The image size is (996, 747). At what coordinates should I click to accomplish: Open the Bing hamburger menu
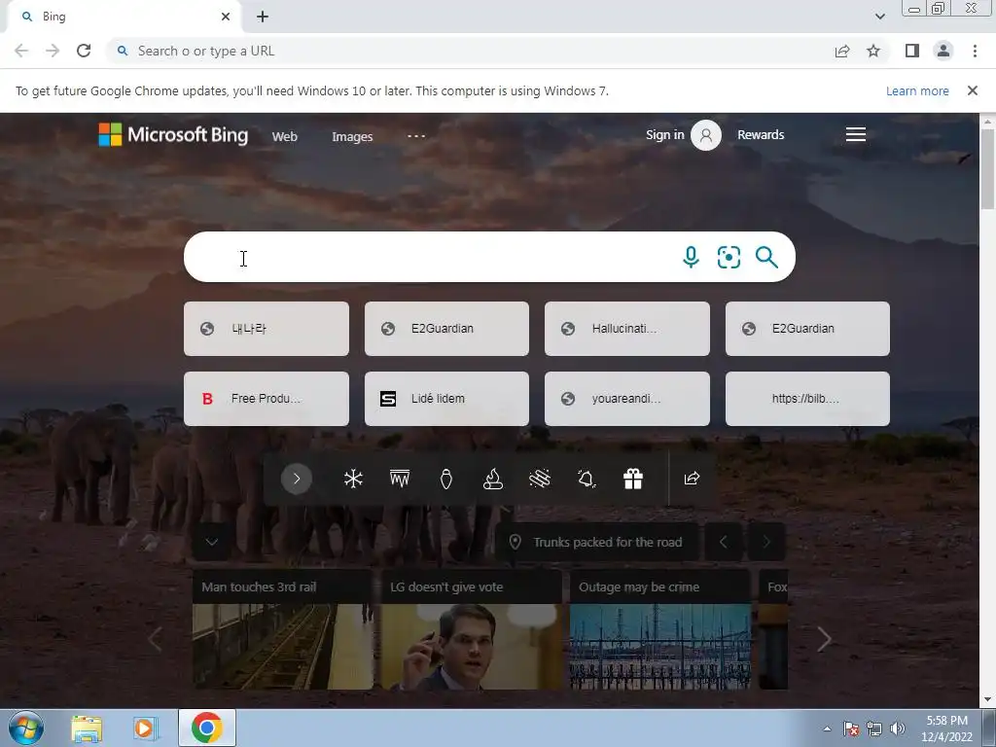pyautogui.click(x=856, y=134)
